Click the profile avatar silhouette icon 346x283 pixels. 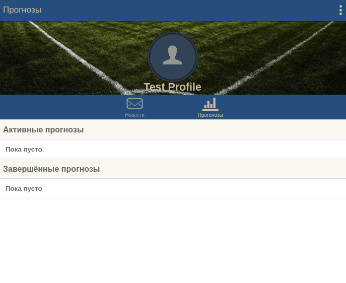pos(172,55)
